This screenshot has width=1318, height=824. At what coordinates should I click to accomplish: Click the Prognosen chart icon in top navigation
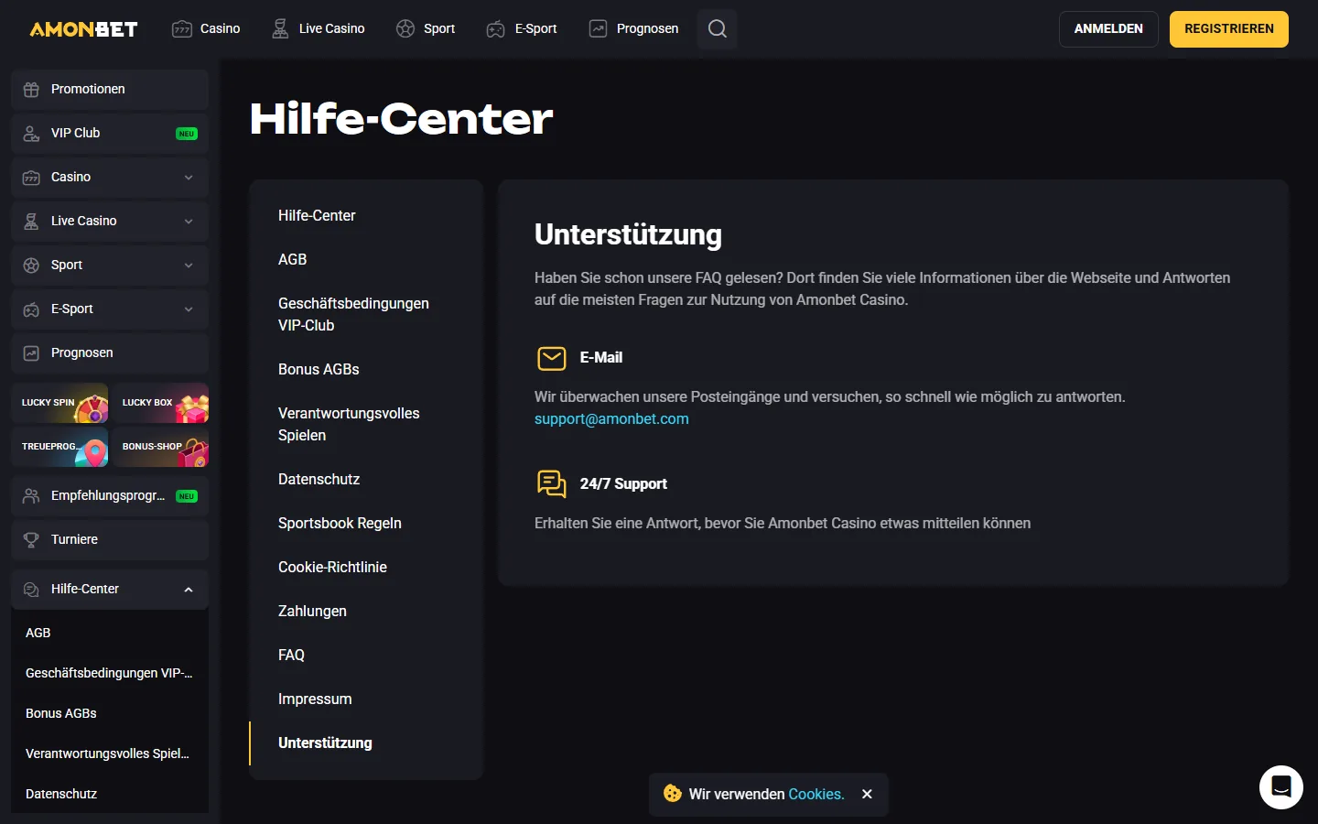598,29
